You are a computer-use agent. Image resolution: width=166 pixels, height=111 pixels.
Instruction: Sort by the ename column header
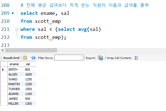point(16,64)
